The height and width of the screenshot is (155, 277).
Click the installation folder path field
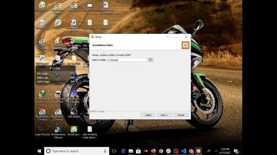[x=127, y=60]
